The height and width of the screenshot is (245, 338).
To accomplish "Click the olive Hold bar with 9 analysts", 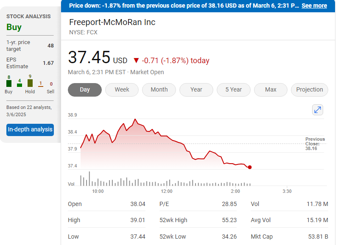I will (x=30, y=83).
